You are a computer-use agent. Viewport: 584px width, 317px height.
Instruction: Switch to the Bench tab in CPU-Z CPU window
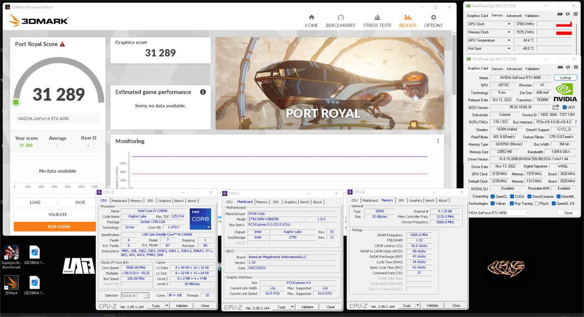(x=179, y=201)
